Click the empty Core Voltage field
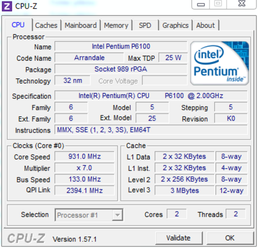This screenshot has width=258, height=248. point(165,81)
